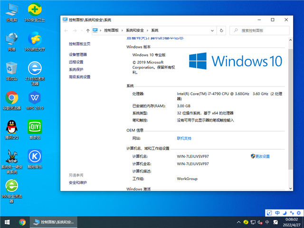Expand the chevron after 控制面板 in the address bar
This screenshot has width=304, height=228.
122,30
